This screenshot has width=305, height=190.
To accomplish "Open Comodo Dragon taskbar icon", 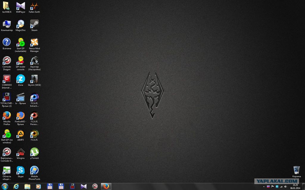I will click(95, 186).
